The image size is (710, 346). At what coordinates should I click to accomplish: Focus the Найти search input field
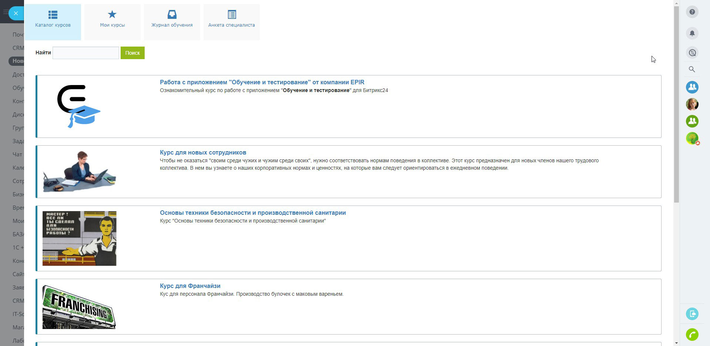point(86,53)
